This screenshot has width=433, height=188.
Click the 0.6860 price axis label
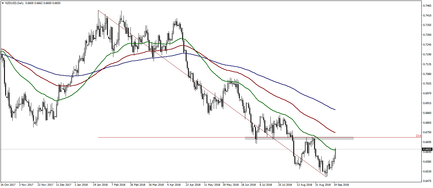(x=427, y=113)
